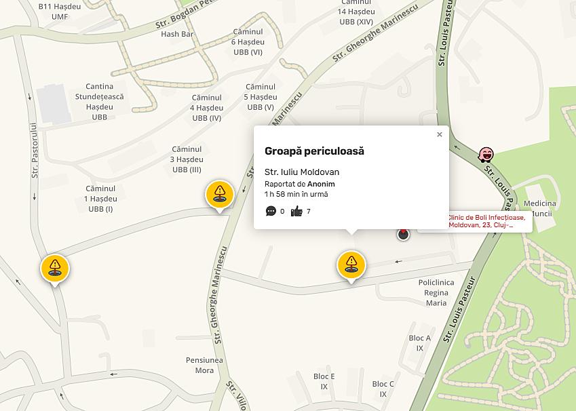Select the Hash Bar map label

(177, 35)
